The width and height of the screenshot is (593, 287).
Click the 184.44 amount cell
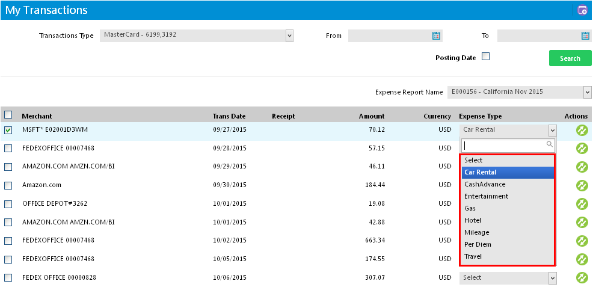pos(373,185)
